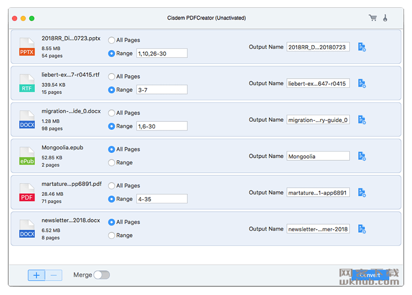The image size is (412, 295).
Task: Open the shopping cart purchase icon
Action: [x=372, y=18]
